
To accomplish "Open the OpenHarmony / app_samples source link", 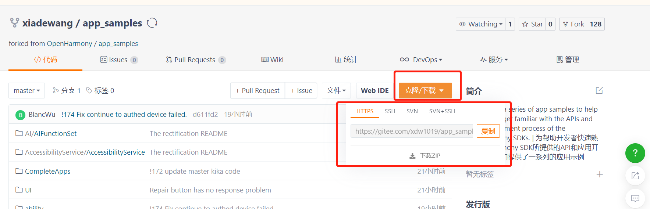I will [92, 44].
